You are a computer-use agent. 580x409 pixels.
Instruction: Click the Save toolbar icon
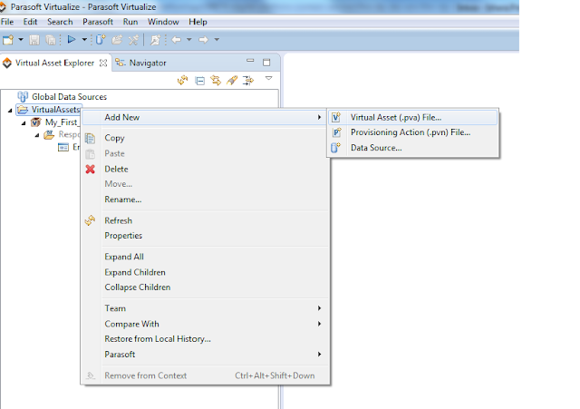click(34, 39)
